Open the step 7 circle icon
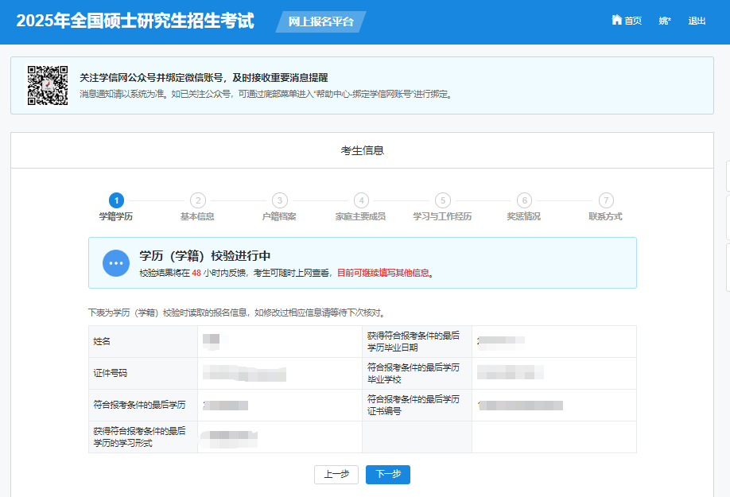 pyautogui.click(x=606, y=200)
